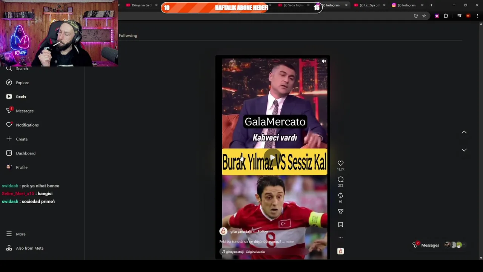The width and height of the screenshot is (483, 272).
Task: Open gltsry.nostalji profile name on reel
Action: tap(241, 232)
